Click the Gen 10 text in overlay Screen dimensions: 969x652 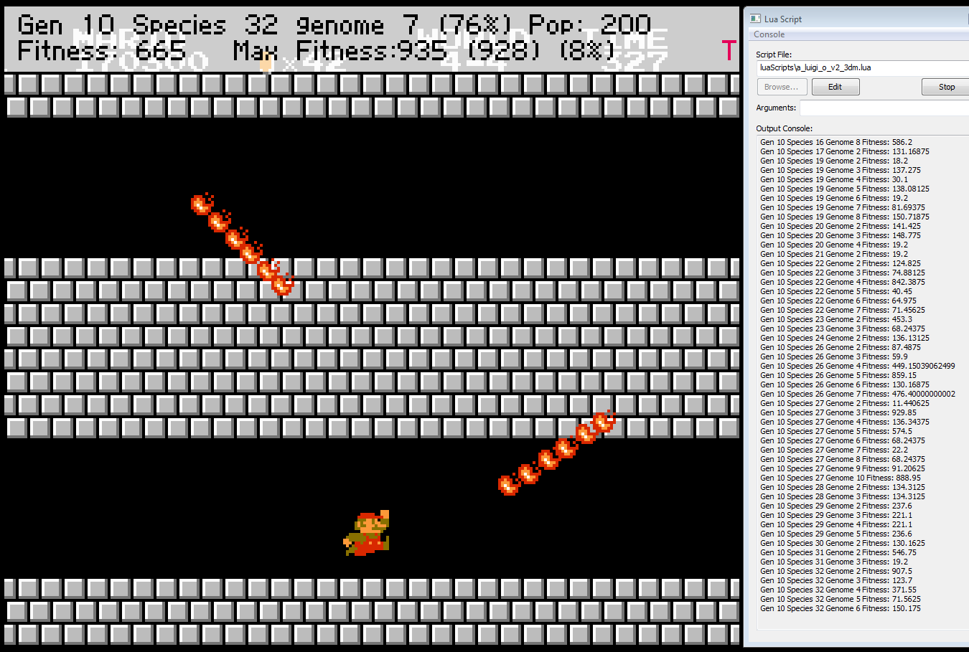pyautogui.click(x=66, y=25)
